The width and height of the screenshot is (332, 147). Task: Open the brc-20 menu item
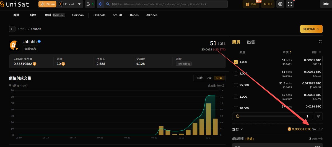point(117,15)
